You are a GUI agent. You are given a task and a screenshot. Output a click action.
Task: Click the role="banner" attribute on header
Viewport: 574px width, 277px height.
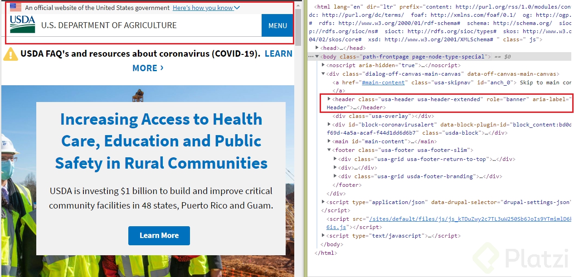[x=508, y=99]
